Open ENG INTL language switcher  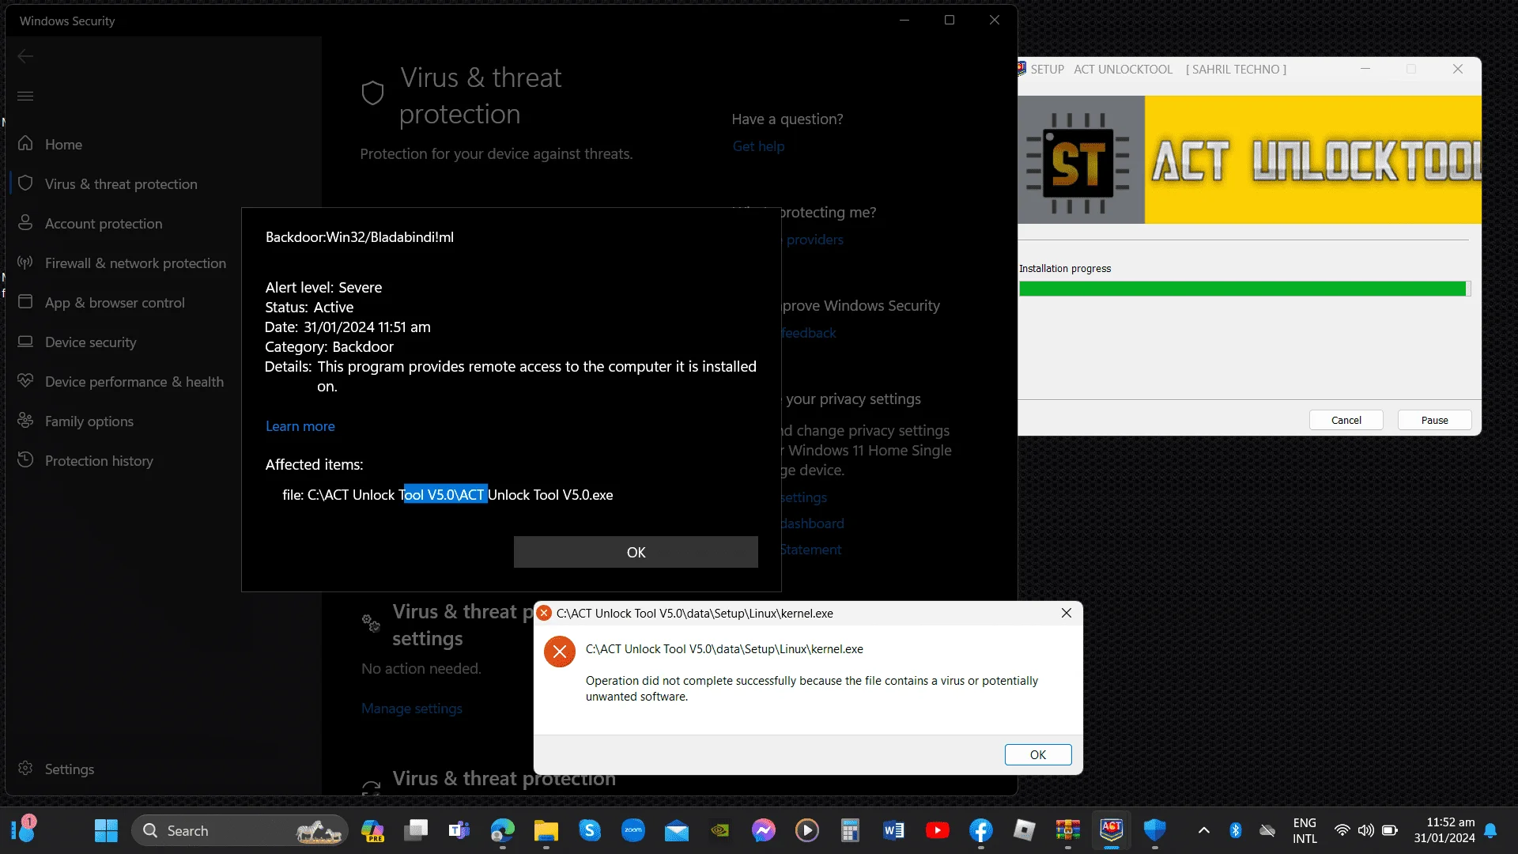coord(1305,830)
